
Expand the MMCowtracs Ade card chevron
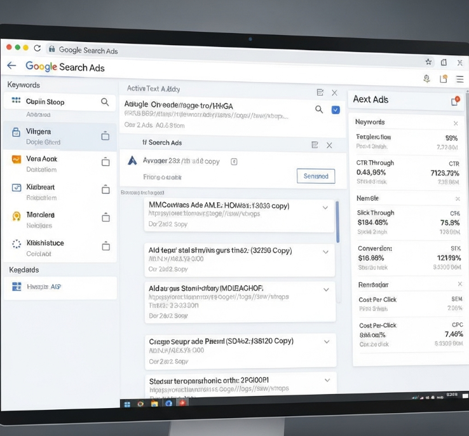325,208
